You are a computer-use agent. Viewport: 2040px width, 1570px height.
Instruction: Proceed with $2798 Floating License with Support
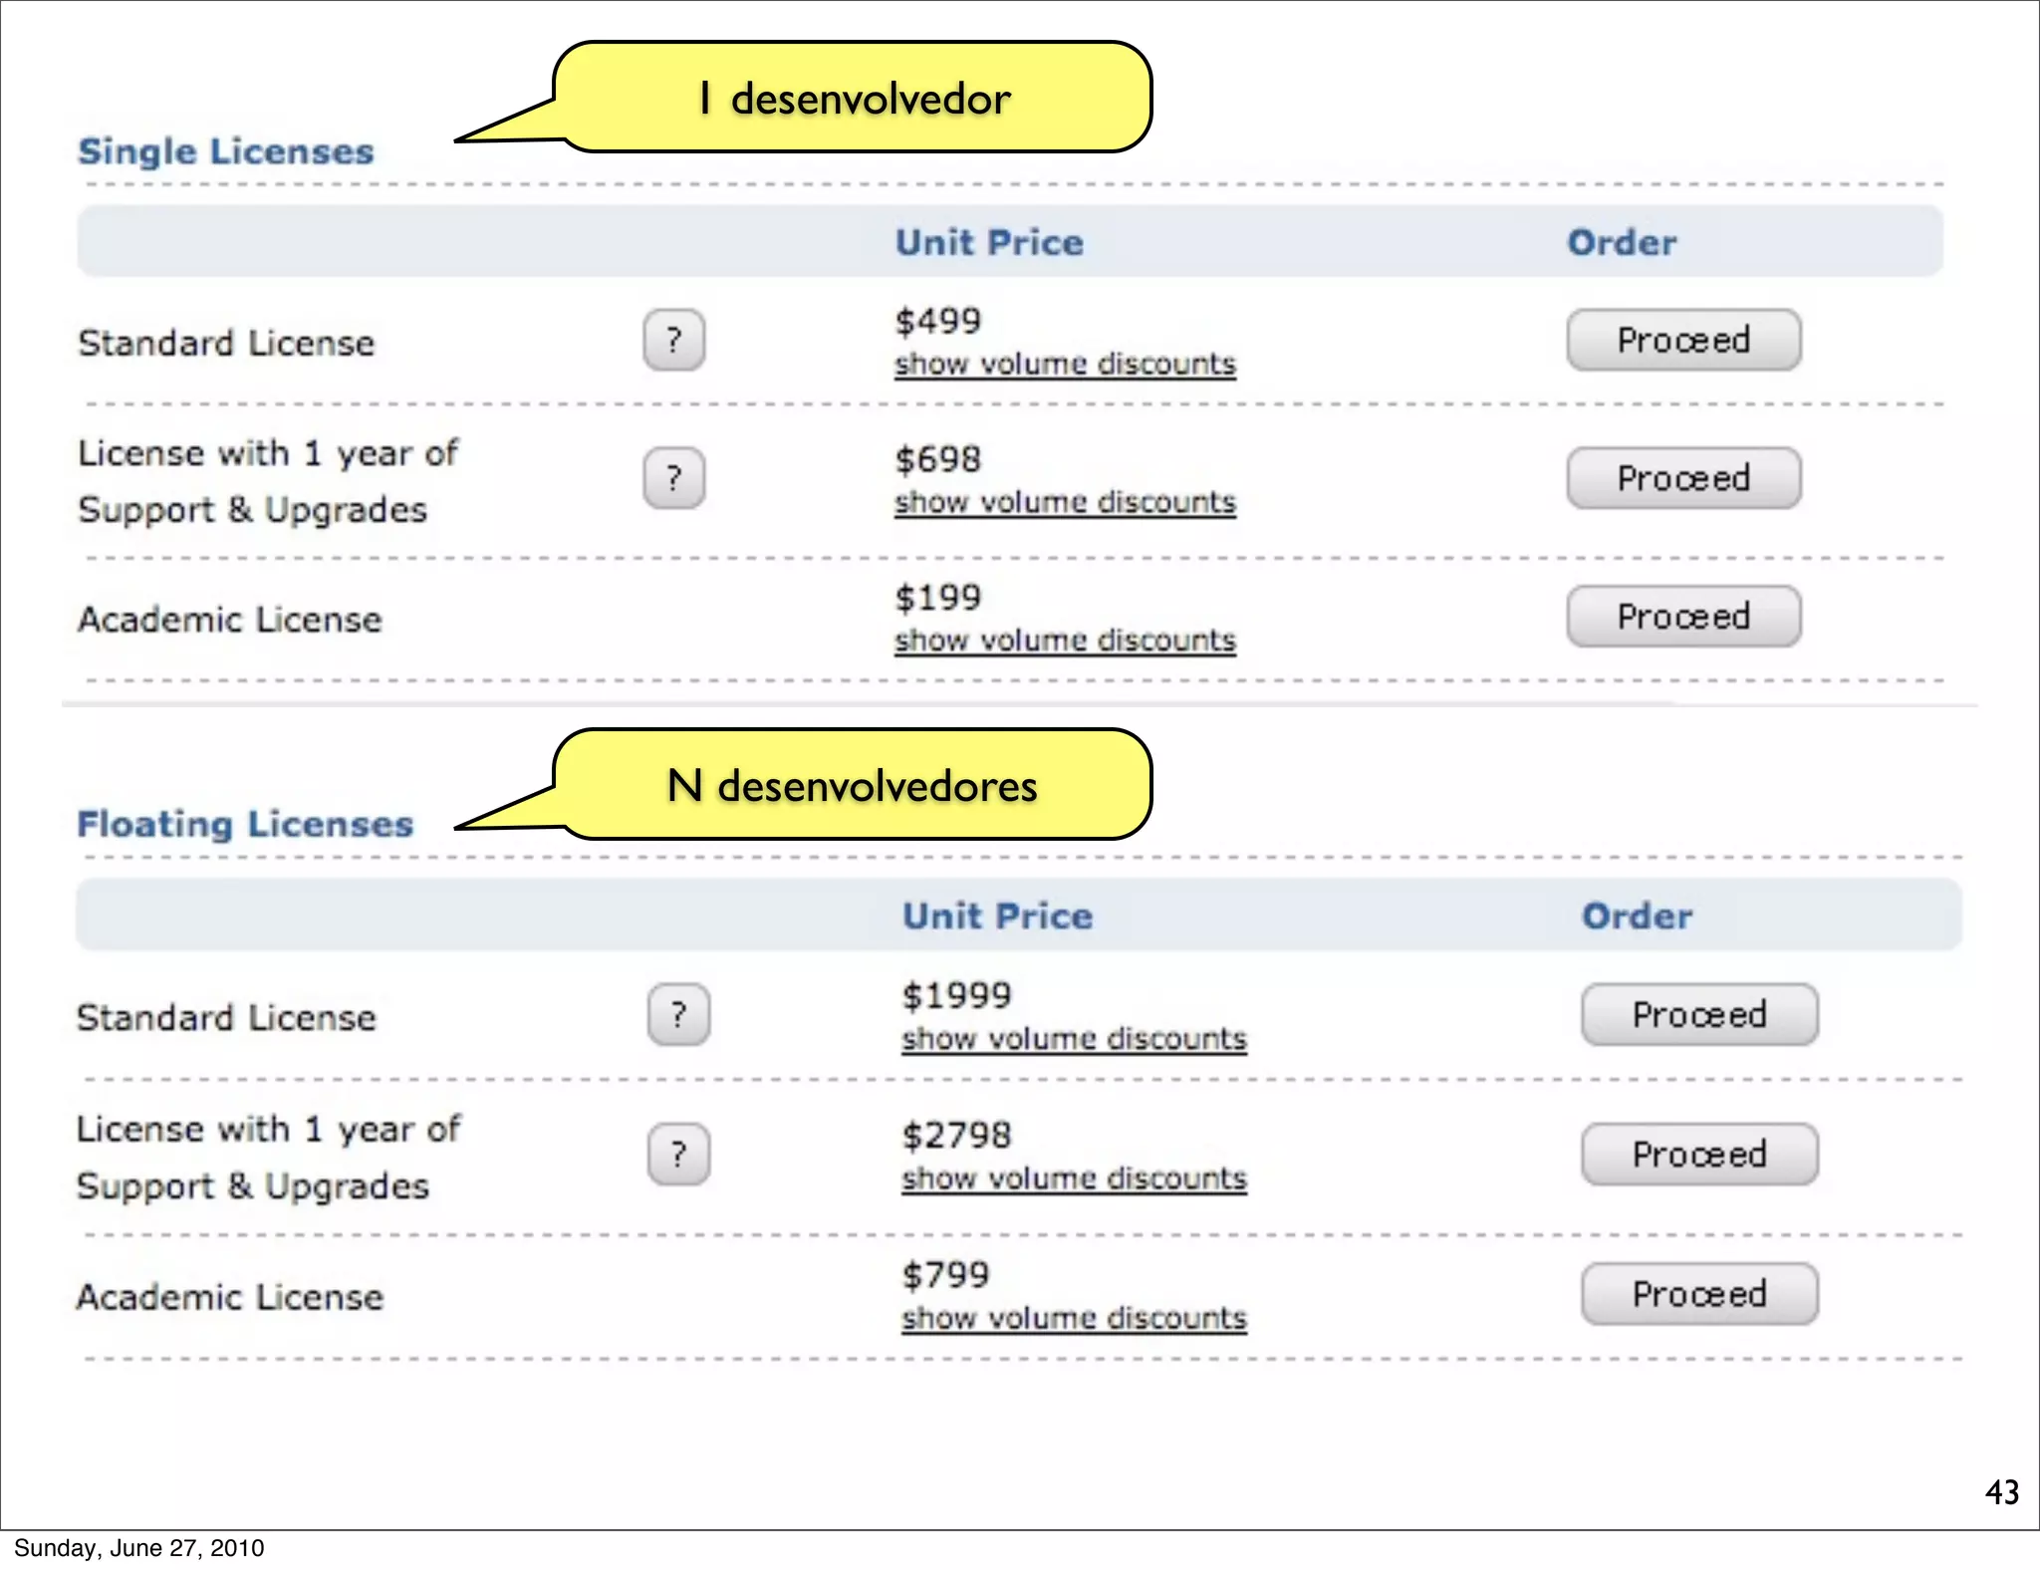(x=1699, y=1155)
